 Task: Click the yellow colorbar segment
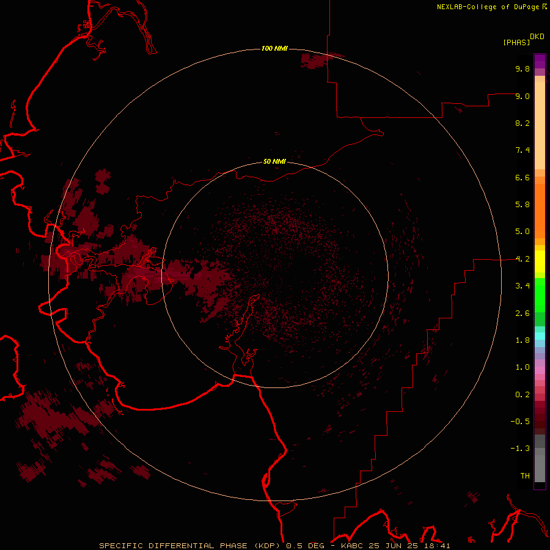click(x=540, y=262)
